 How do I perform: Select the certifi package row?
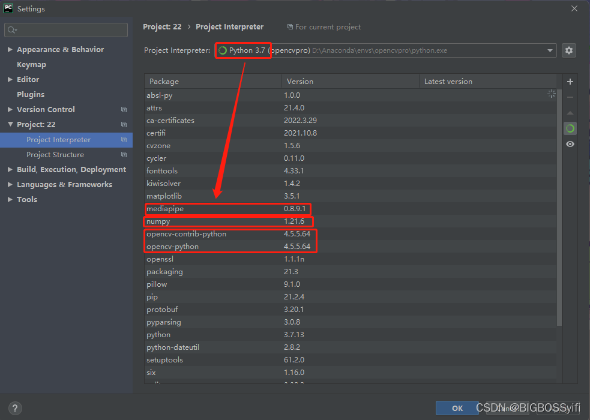click(351, 133)
